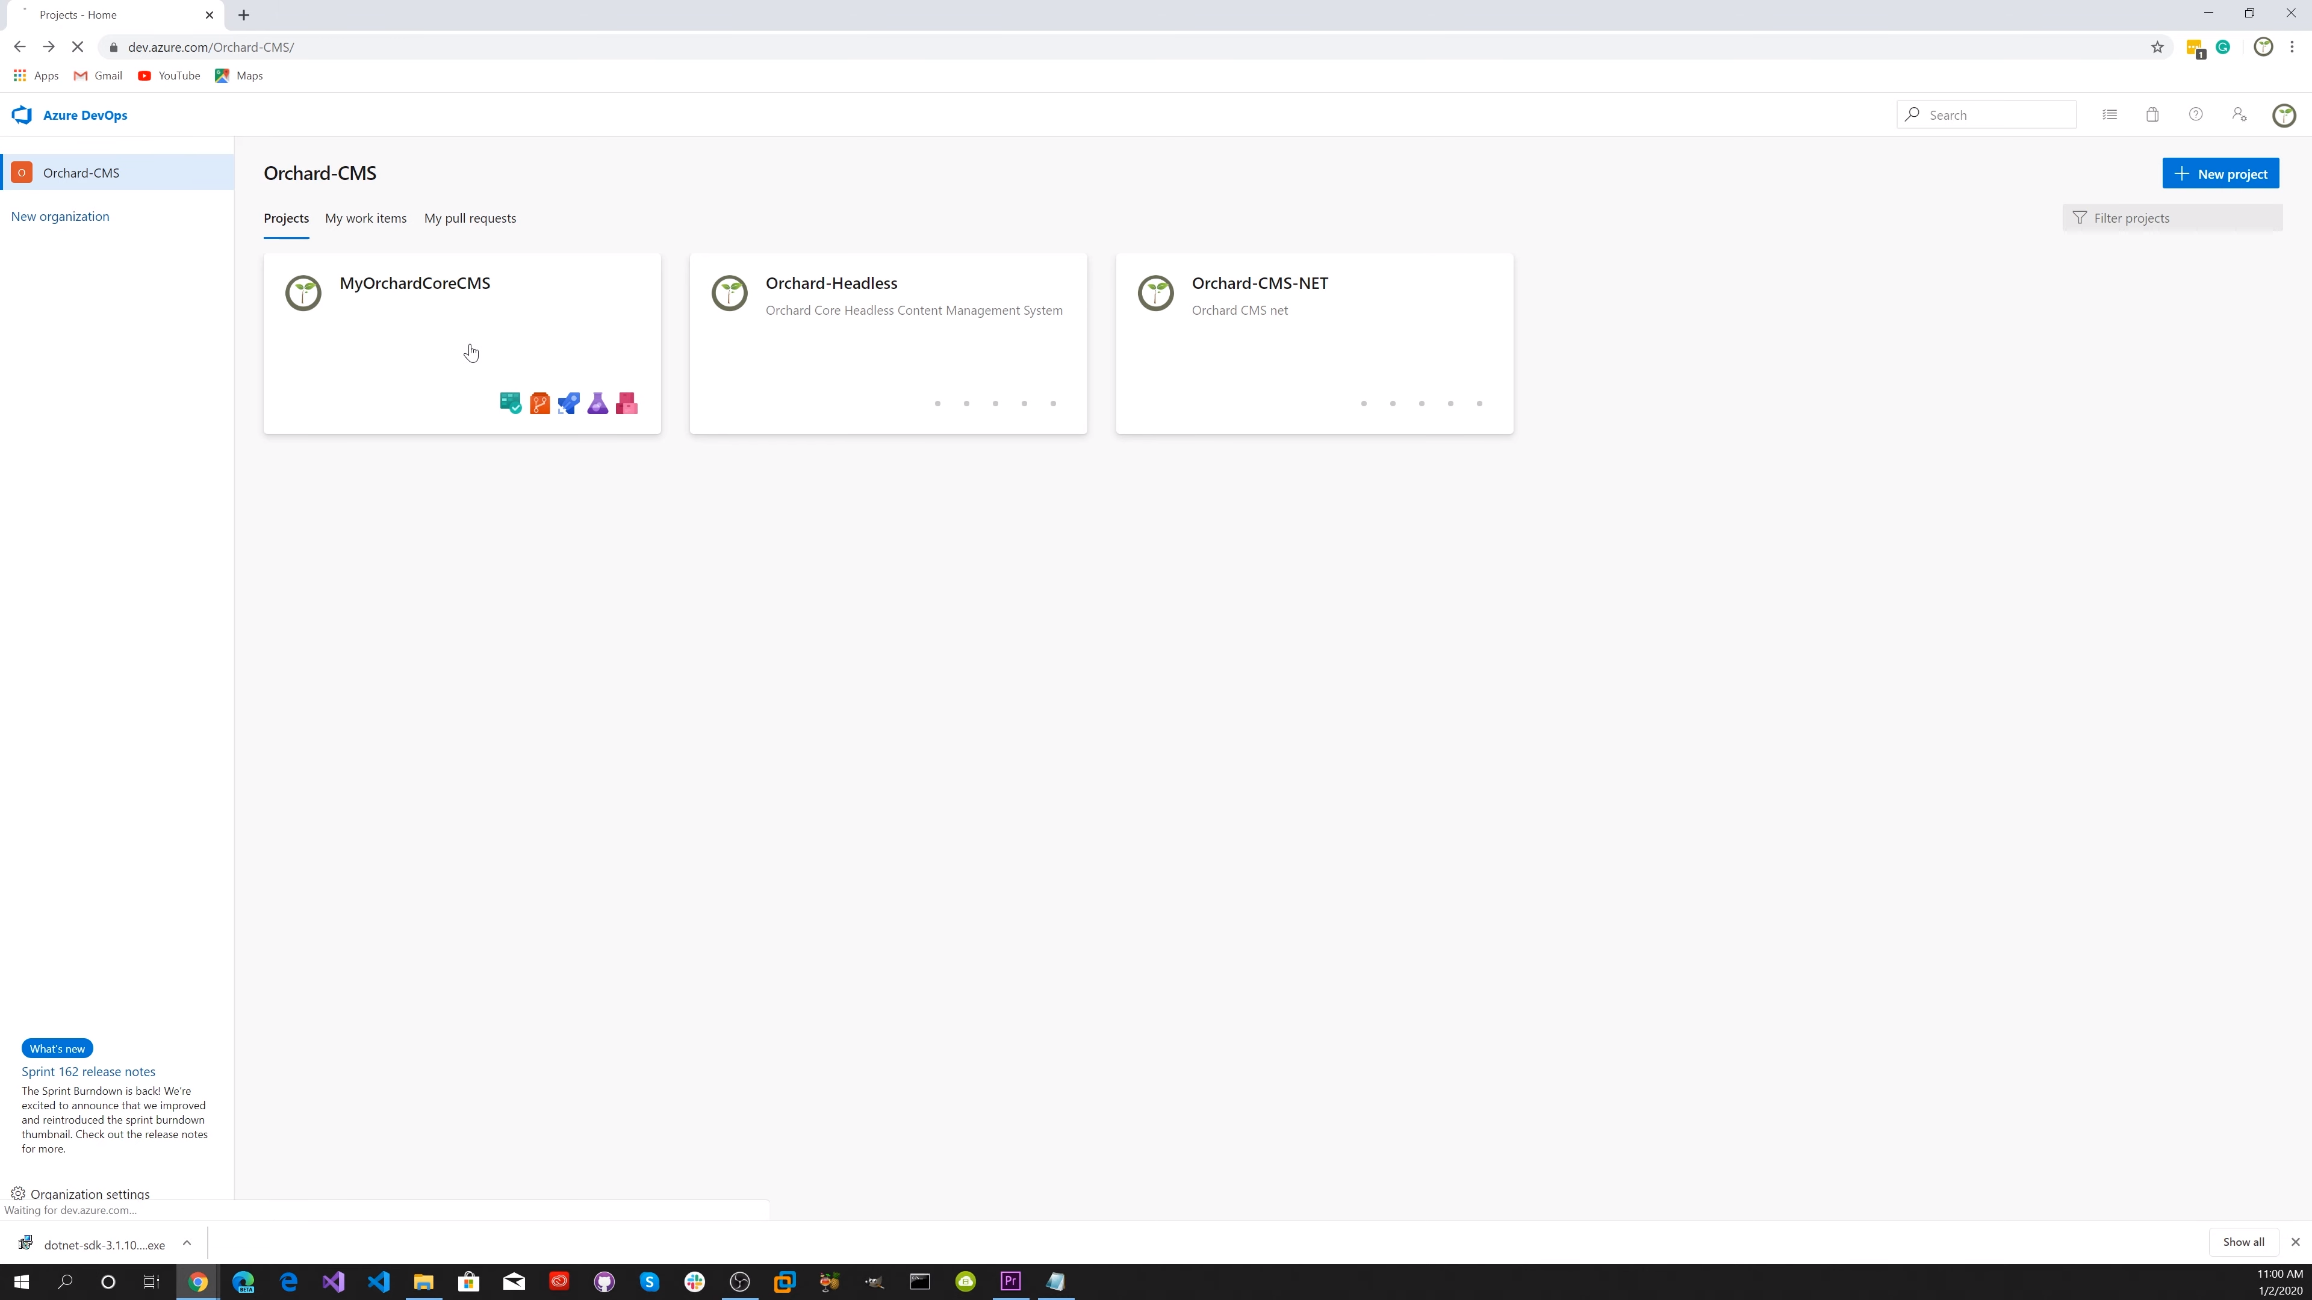The width and height of the screenshot is (2312, 1300).
Task: Click Orchard-Headless project avatar
Action: tap(730, 293)
